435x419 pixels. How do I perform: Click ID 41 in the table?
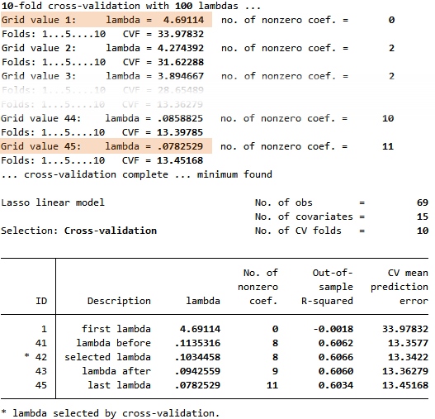click(x=41, y=343)
